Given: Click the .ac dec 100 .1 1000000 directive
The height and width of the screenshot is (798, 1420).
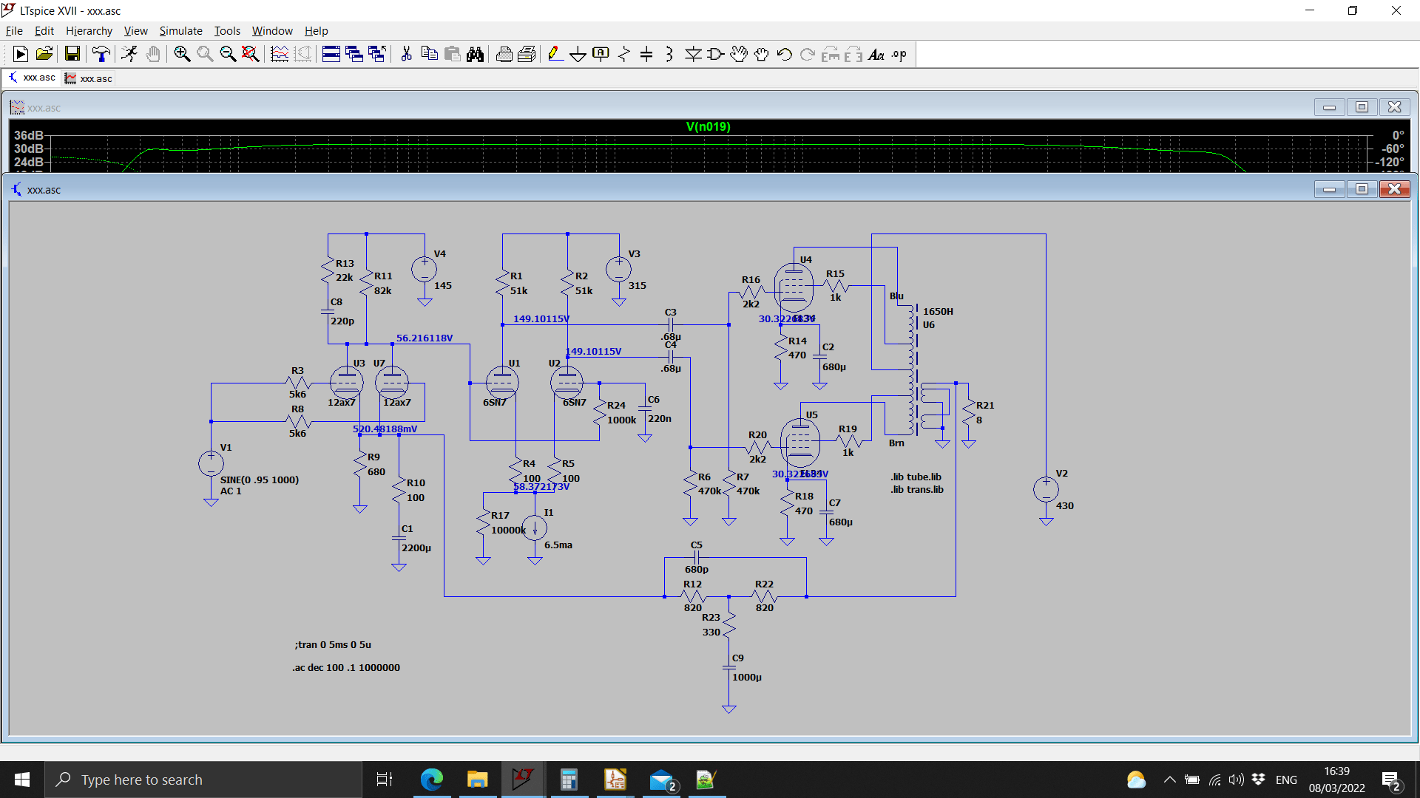Looking at the screenshot, I should click(x=346, y=667).
